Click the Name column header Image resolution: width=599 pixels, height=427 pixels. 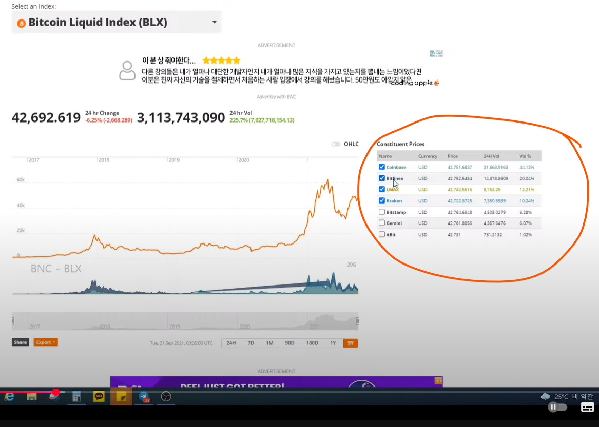[385, 156]
